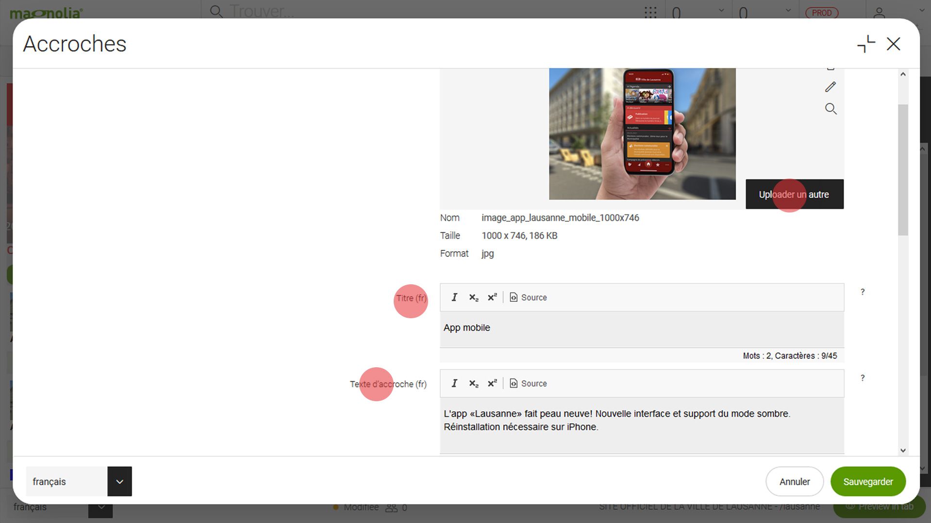Click the Sauvegarder button

coord(868,481)
